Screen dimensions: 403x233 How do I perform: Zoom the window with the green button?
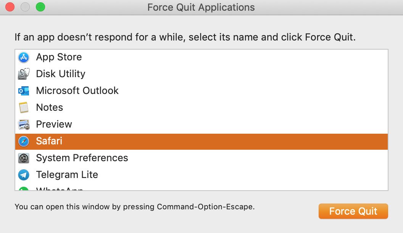pos(40,7)
